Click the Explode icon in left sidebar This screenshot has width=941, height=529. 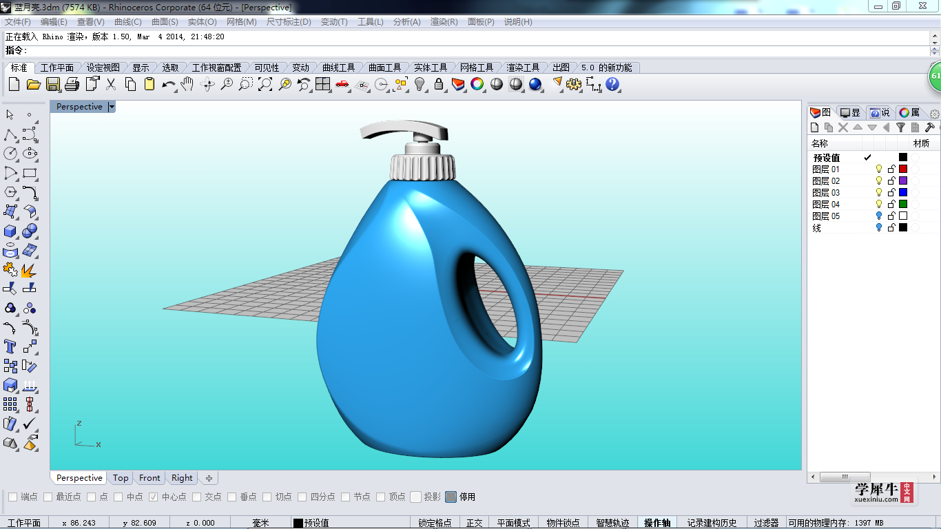click(30, 269)
